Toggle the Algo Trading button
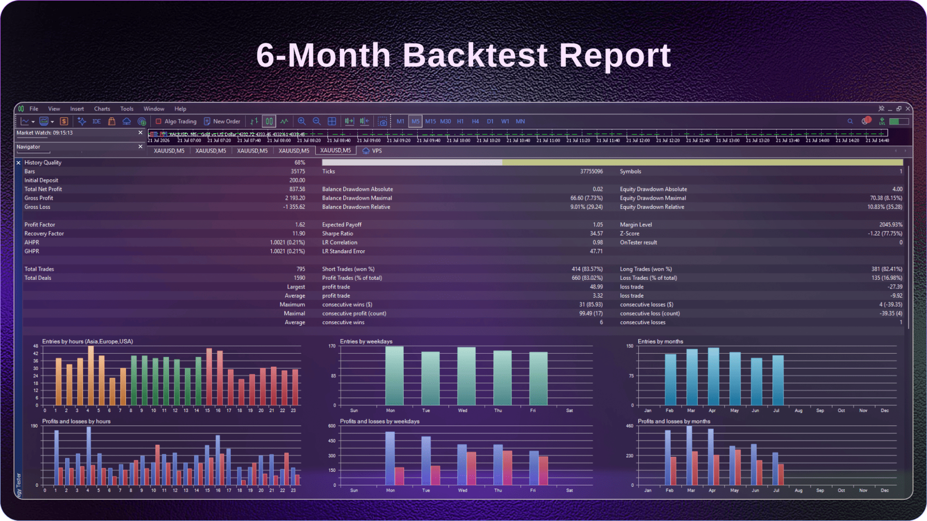927x521 pixels. [x=176, y=122]
